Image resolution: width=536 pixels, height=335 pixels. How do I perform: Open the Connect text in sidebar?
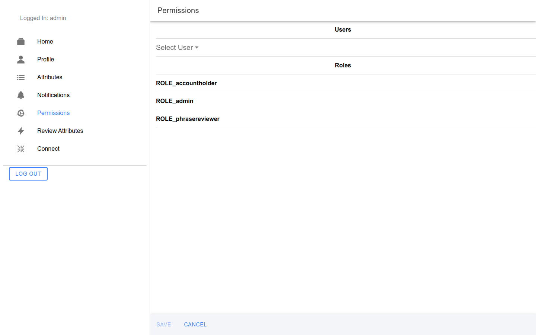(48, 149)
